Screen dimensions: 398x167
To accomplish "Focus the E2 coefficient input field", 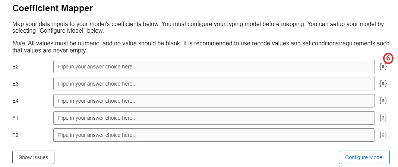I will 214,67.
